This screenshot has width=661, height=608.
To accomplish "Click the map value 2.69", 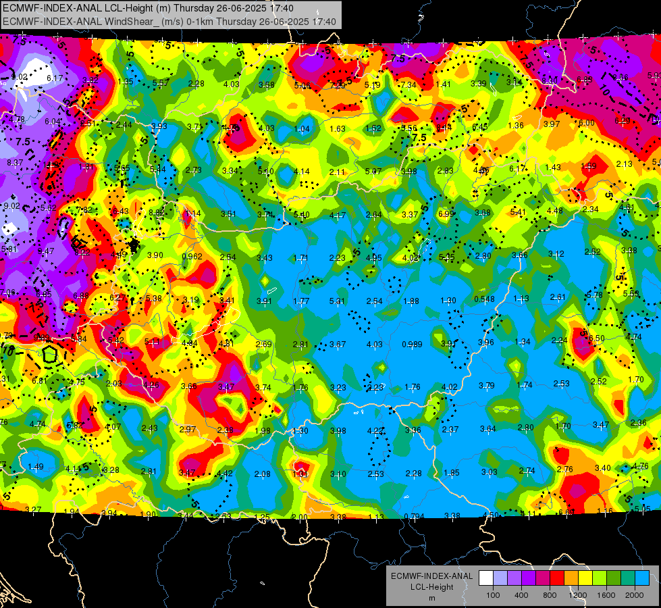I will click(x=264, y=344).
